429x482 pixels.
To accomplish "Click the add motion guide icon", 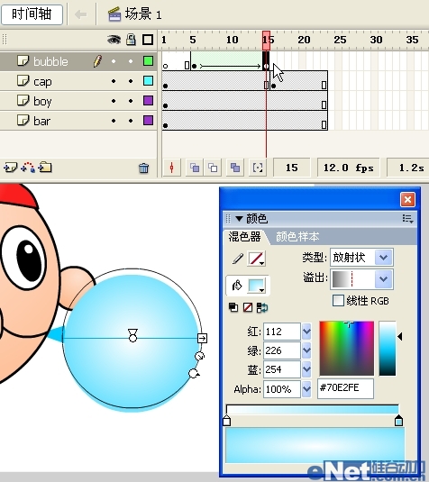I will pos(28,168).
